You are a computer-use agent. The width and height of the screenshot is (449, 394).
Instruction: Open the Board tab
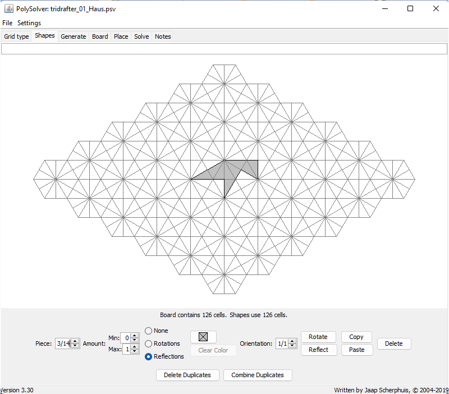[x=100, y=36]
